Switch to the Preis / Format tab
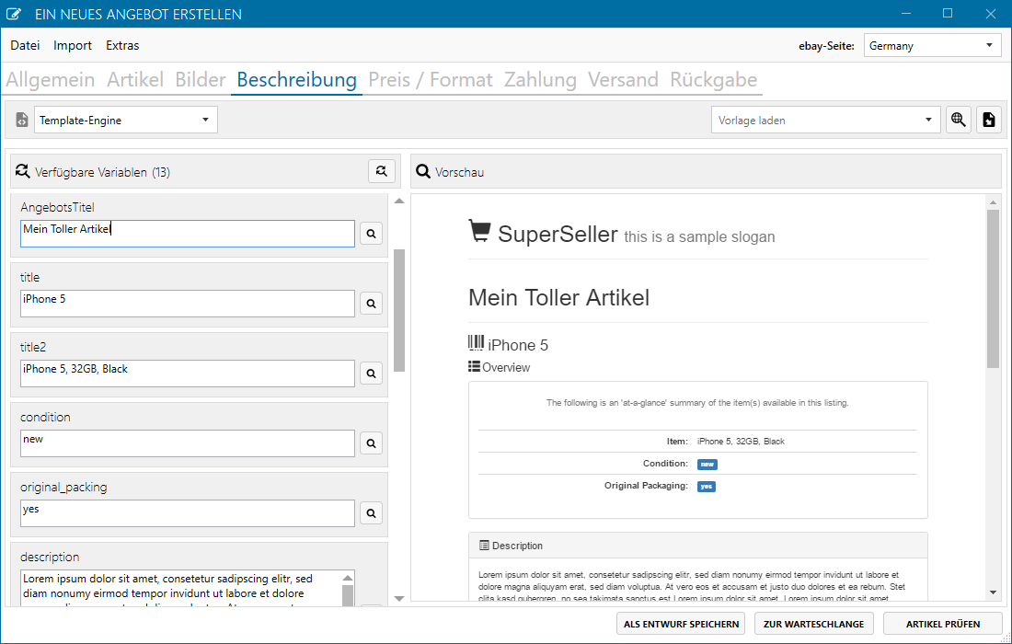Viewport: 1012px width, 644px height. pyautogui.click(x=430, y=79)
